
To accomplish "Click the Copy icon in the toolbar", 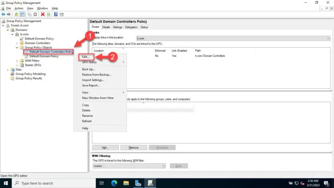I will click(30, 14).
